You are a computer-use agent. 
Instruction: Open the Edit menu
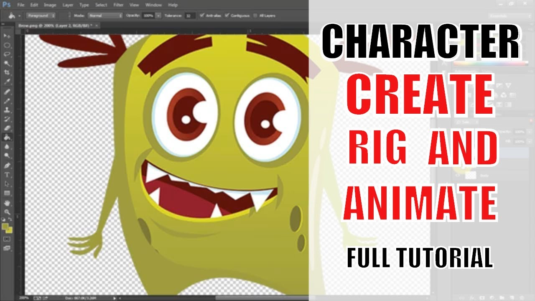(34, 5)
